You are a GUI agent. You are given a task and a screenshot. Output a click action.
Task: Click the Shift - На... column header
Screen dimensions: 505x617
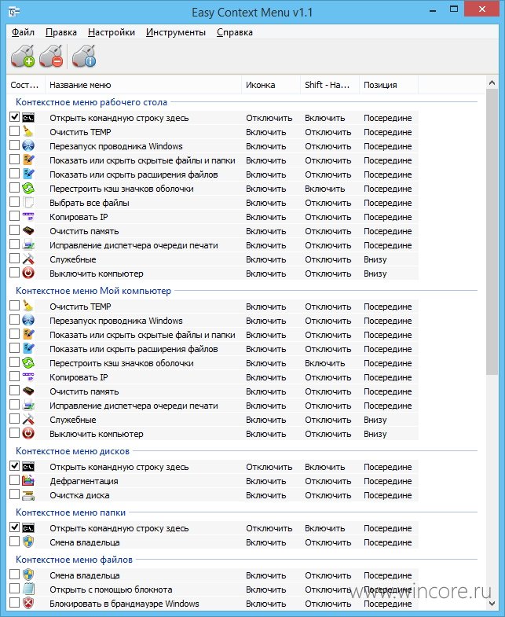click(x=330, y=85)
